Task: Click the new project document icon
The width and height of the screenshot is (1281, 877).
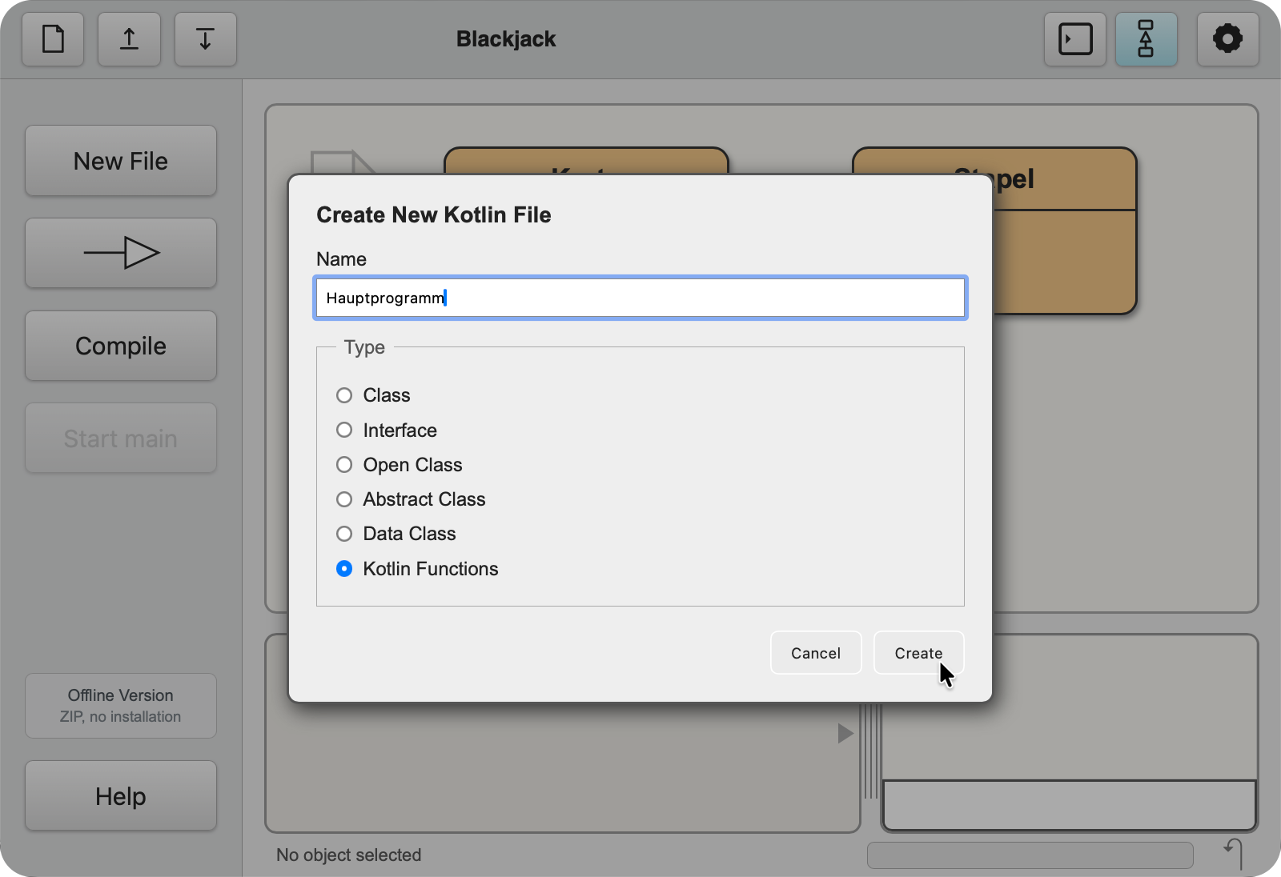Action: (53, 38)
